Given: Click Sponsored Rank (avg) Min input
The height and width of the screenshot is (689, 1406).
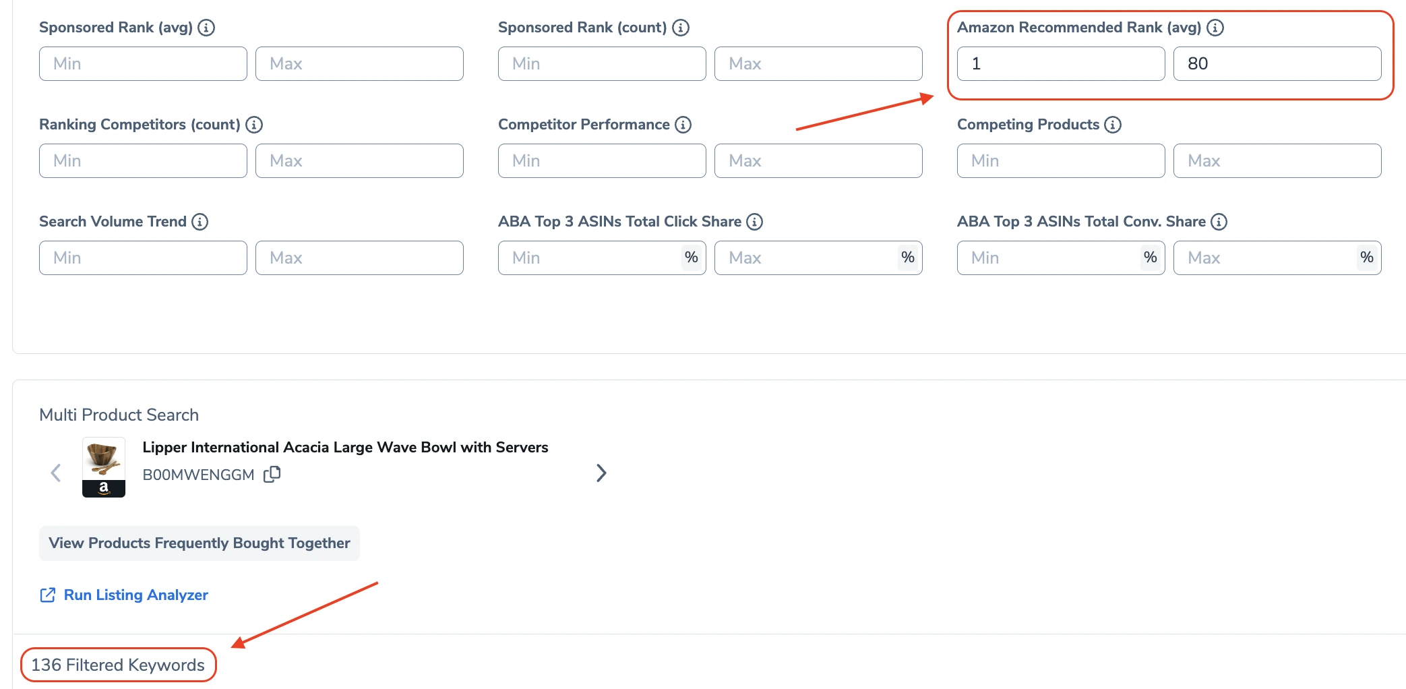Looking at the screenshot, I should coord(143,64).
